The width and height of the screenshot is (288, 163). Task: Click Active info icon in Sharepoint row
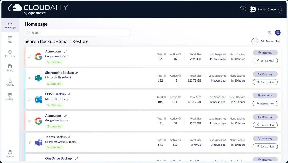coord(180,76)
